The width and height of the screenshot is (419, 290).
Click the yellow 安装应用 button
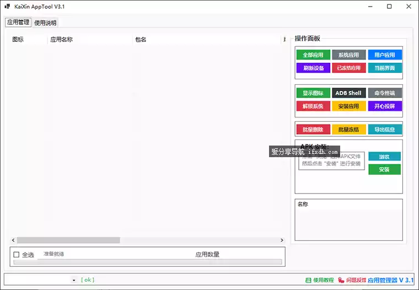(x=349, y=106)
